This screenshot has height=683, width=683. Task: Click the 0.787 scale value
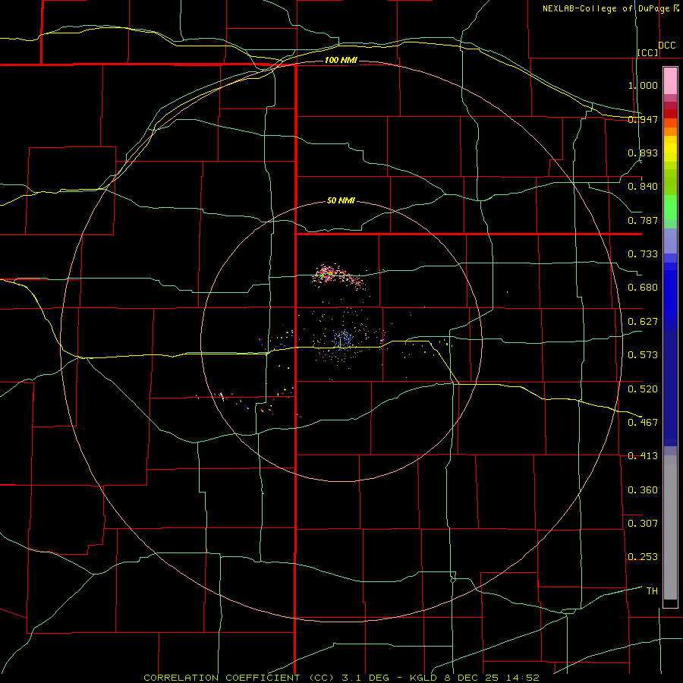[x=643, y=220]
